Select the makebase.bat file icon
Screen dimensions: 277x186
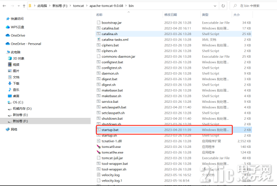[98, 90]
